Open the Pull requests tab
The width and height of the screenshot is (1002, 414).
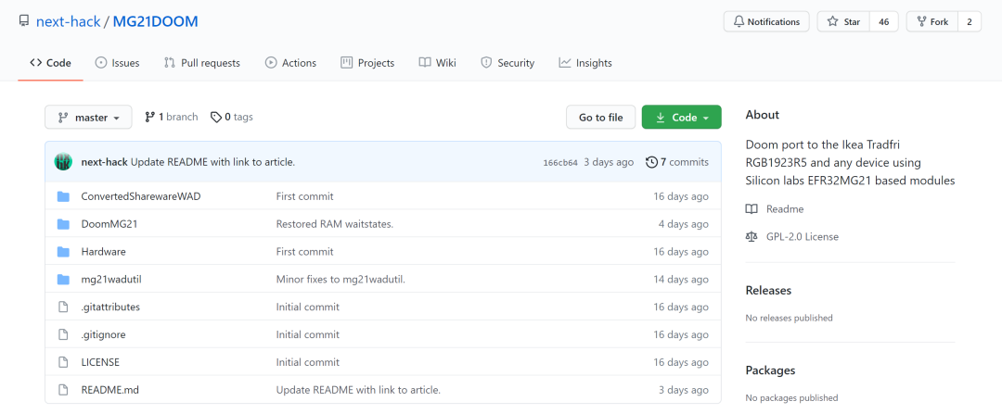[202, 62]
